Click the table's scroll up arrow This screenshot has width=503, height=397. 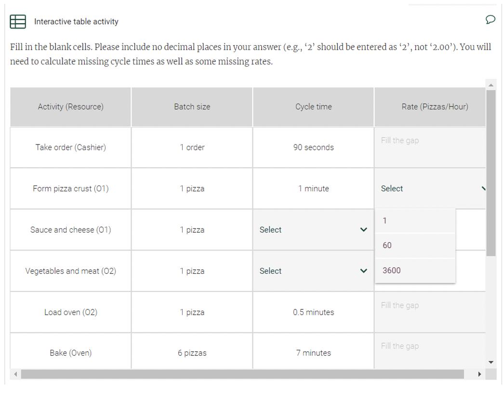click(x=491, y=85)
